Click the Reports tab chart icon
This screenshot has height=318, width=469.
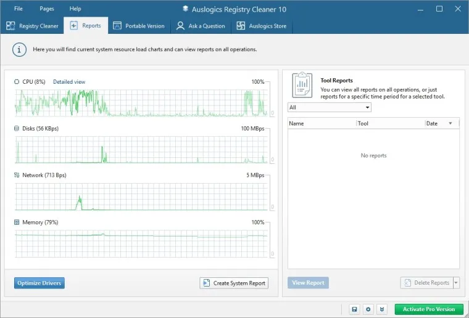(x=73, y=26)
